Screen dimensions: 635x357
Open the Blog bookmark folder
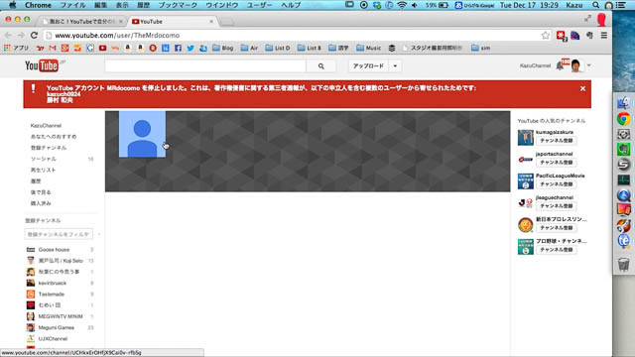(222, 48)
